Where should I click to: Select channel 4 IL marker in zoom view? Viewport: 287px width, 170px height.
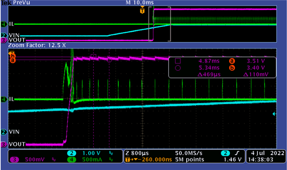4,99
